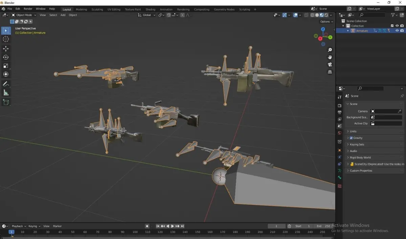Viewport: 406px width, 239px height.
Task: Open the Texture properties tab
Action: click(340, 186)
